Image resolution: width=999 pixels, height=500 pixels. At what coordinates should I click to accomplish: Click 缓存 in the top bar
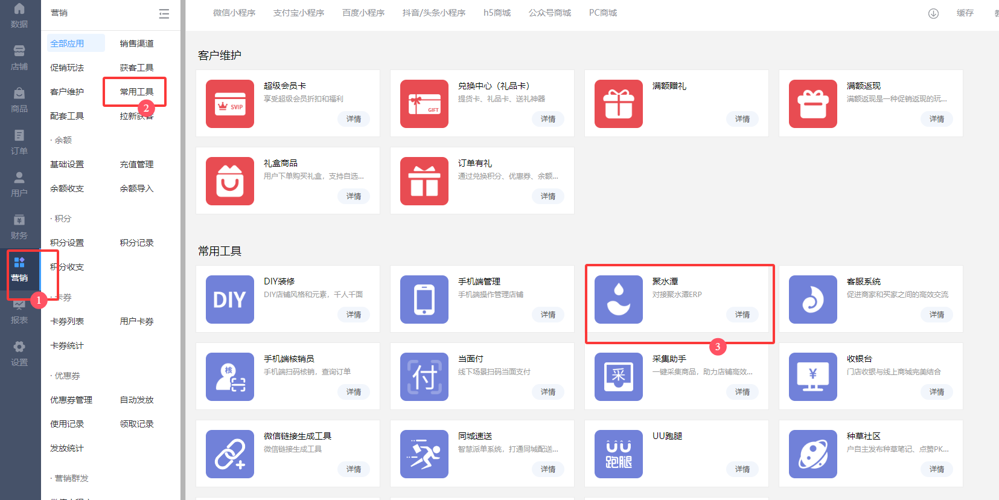pos(965,13)
